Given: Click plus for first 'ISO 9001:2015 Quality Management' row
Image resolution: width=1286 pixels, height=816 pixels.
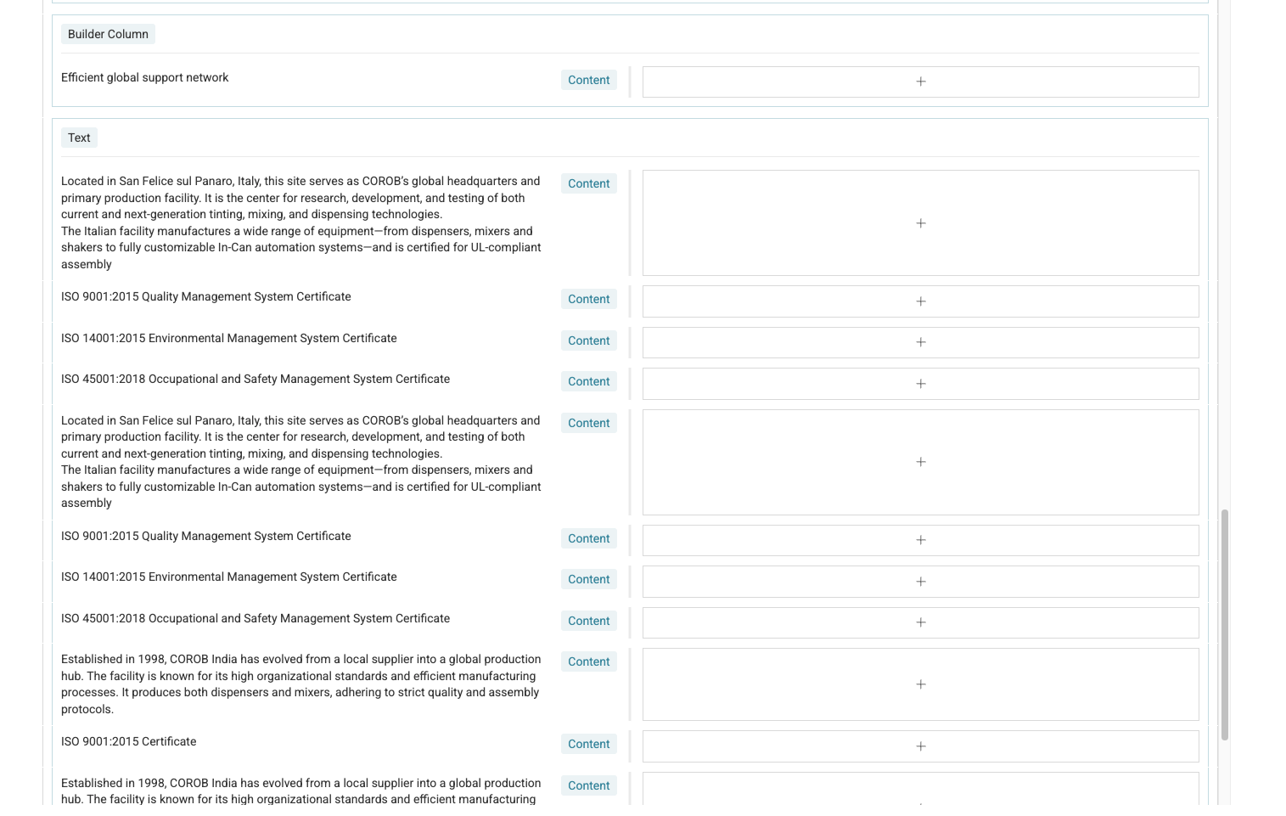Looking at the screenshot, I should [x=920, y=301].
